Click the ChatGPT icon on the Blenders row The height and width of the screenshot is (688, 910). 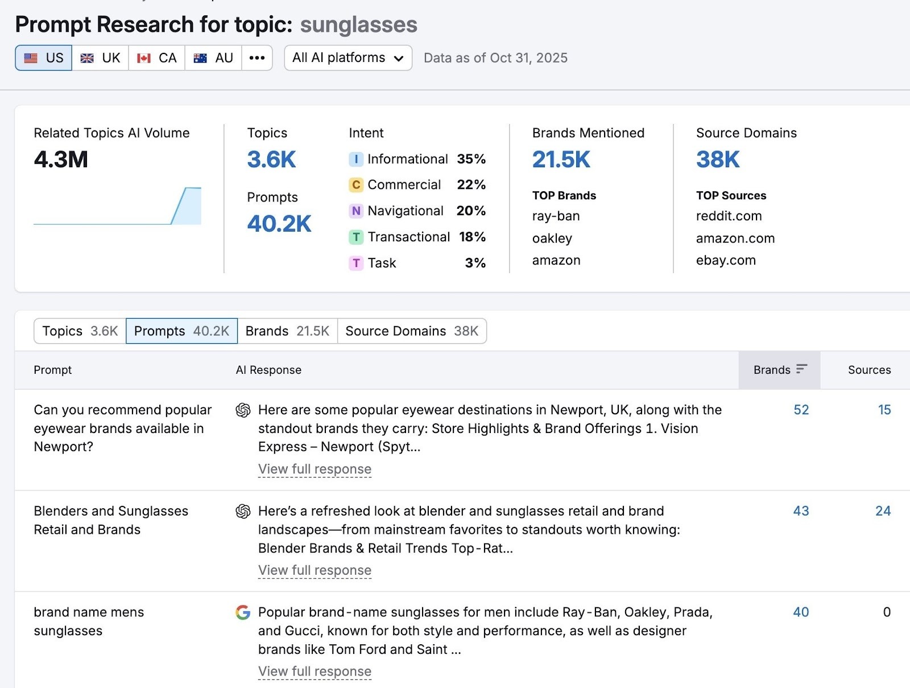(243, 511)
